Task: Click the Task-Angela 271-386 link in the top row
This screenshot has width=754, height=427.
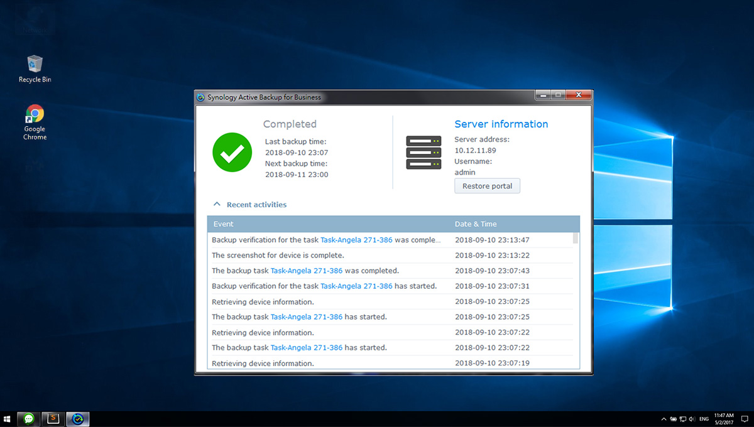Action: 356,239
